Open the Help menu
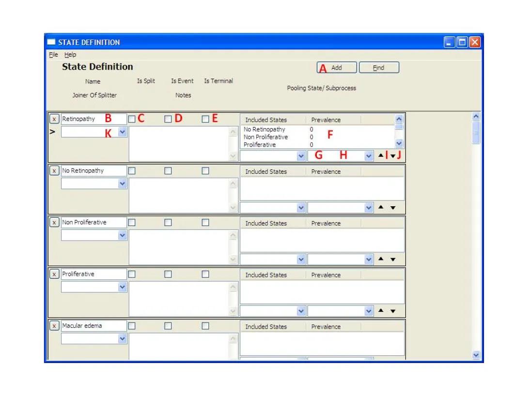528x396 pixels. click(70, 55)
